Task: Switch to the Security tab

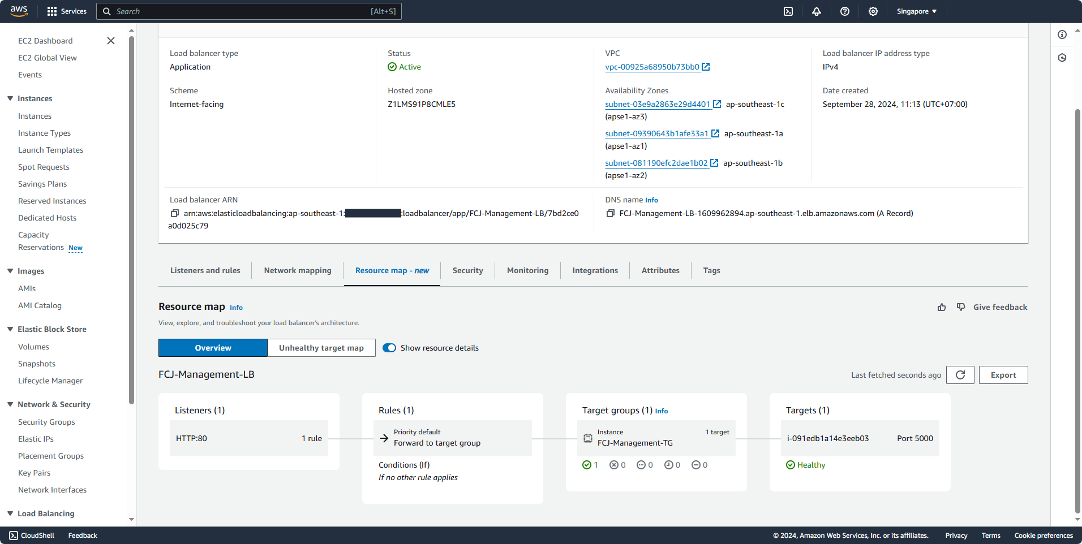Action: coord(468,270)
